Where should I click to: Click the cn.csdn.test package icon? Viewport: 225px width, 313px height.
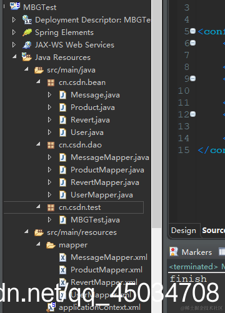(51, 207)
